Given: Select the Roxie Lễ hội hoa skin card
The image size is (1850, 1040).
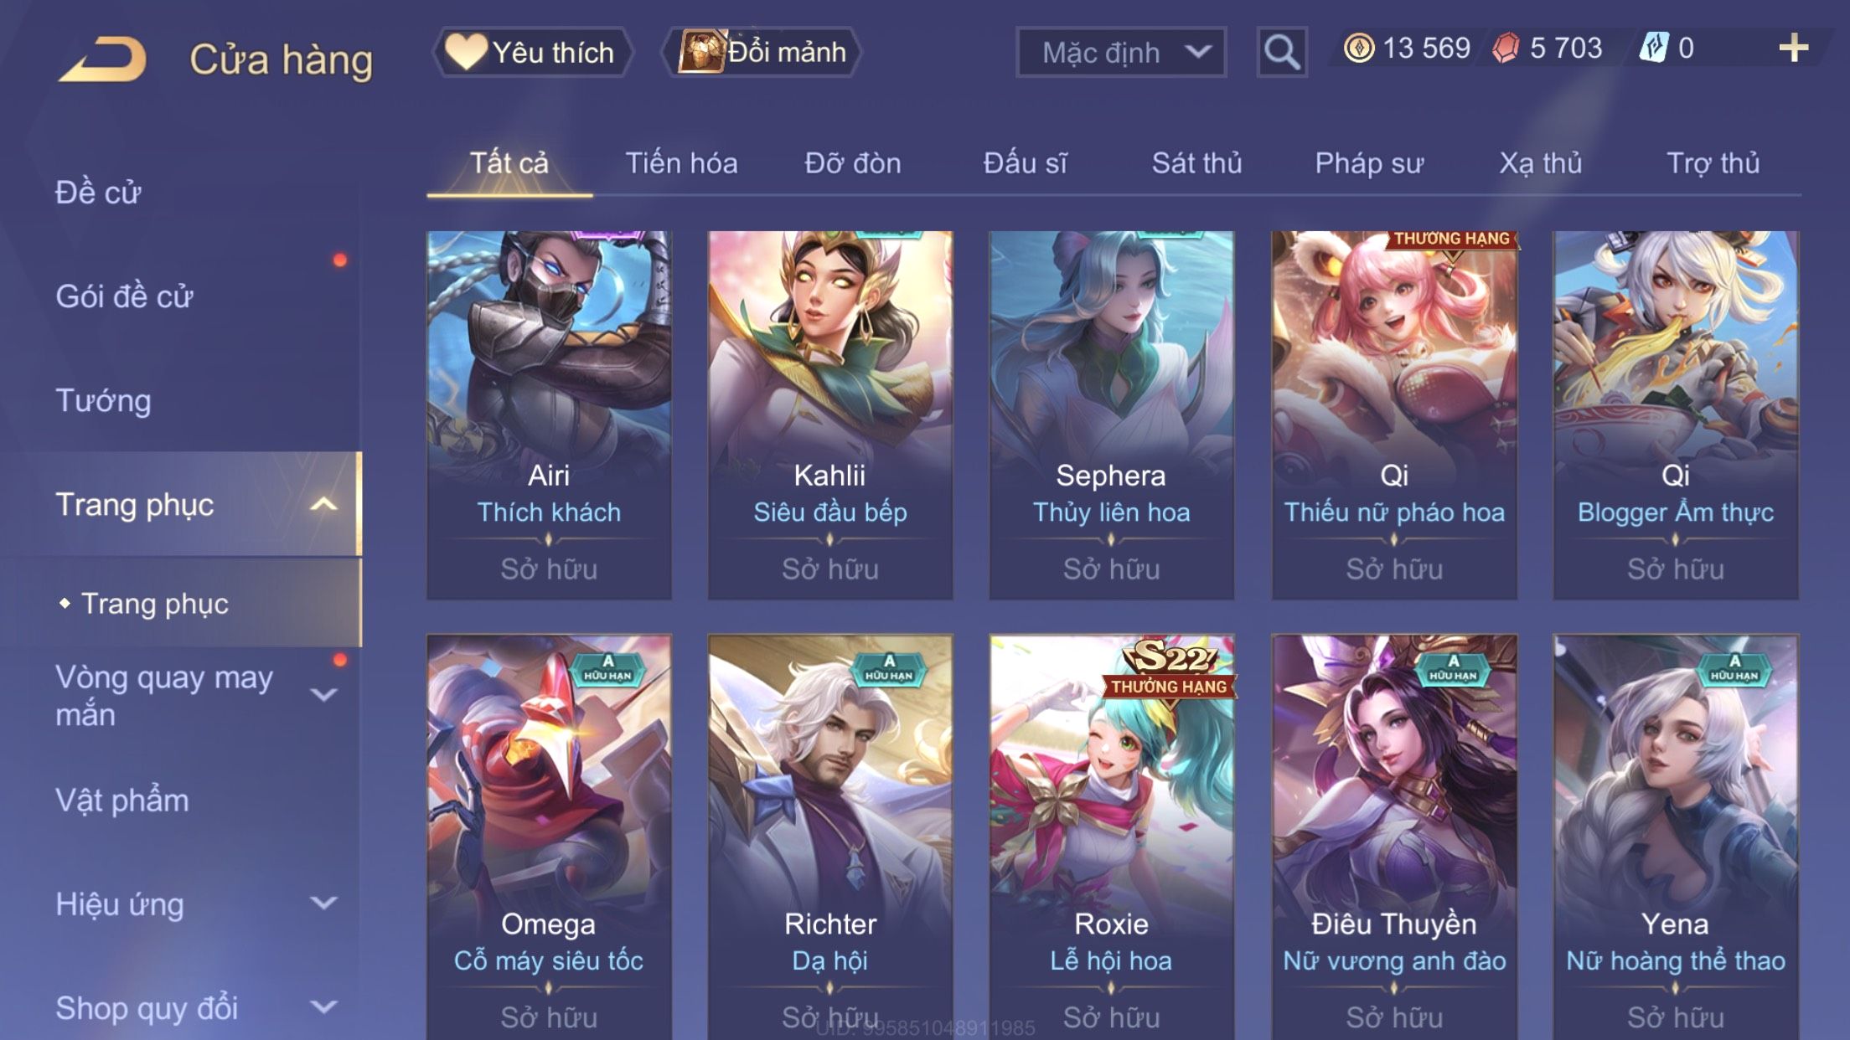Looking at the screenshot, I should click(x=1111, y=837).
